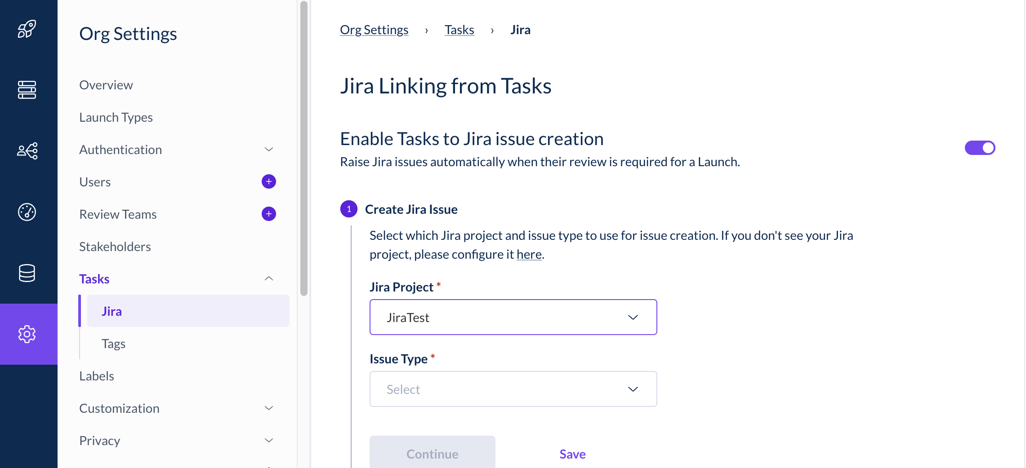Select the settings gear icon
This screenshot has width=1026, height=468.
coord(27,334)
